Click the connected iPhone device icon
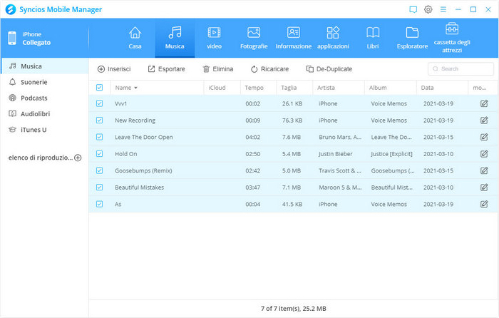Viewport: 499px width, 318px height. click(12, 39)
